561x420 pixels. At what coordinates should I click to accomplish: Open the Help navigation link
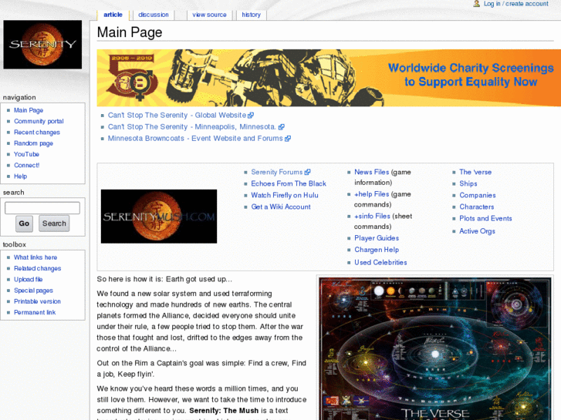click(20, 176)
